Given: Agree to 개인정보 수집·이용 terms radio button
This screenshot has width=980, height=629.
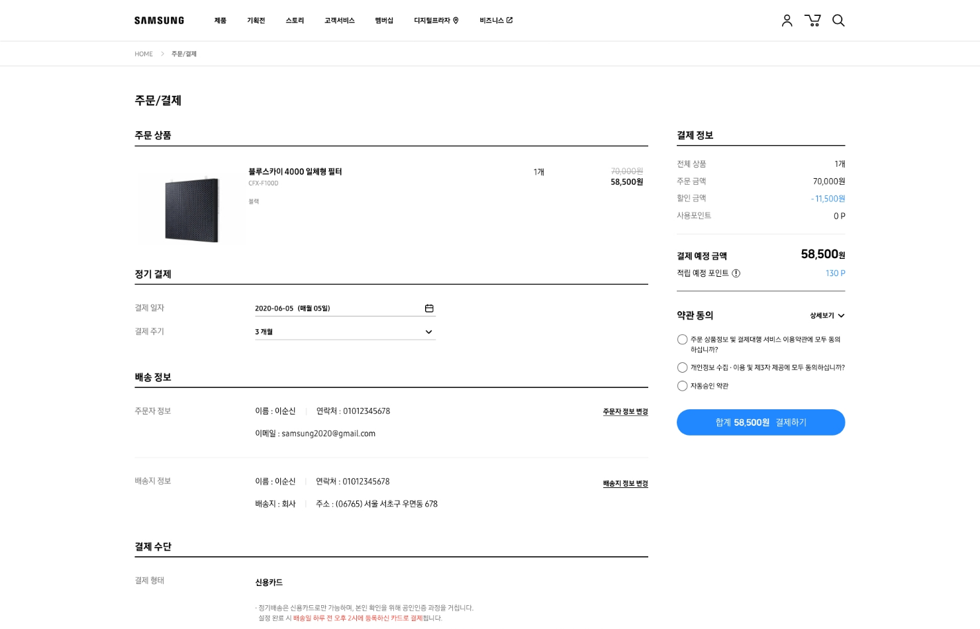Looking at the screenshot, I should 682,367.
